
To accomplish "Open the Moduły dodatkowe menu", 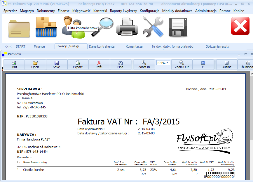I will pos(177,11).
